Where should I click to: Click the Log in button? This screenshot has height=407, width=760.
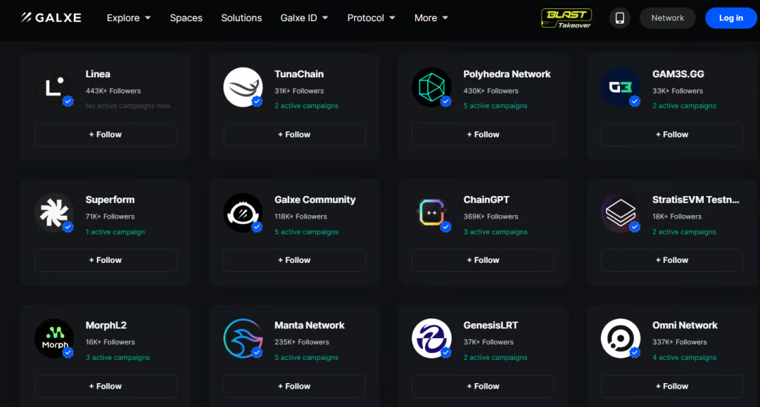pyautogui.click(x=730, y=18)
